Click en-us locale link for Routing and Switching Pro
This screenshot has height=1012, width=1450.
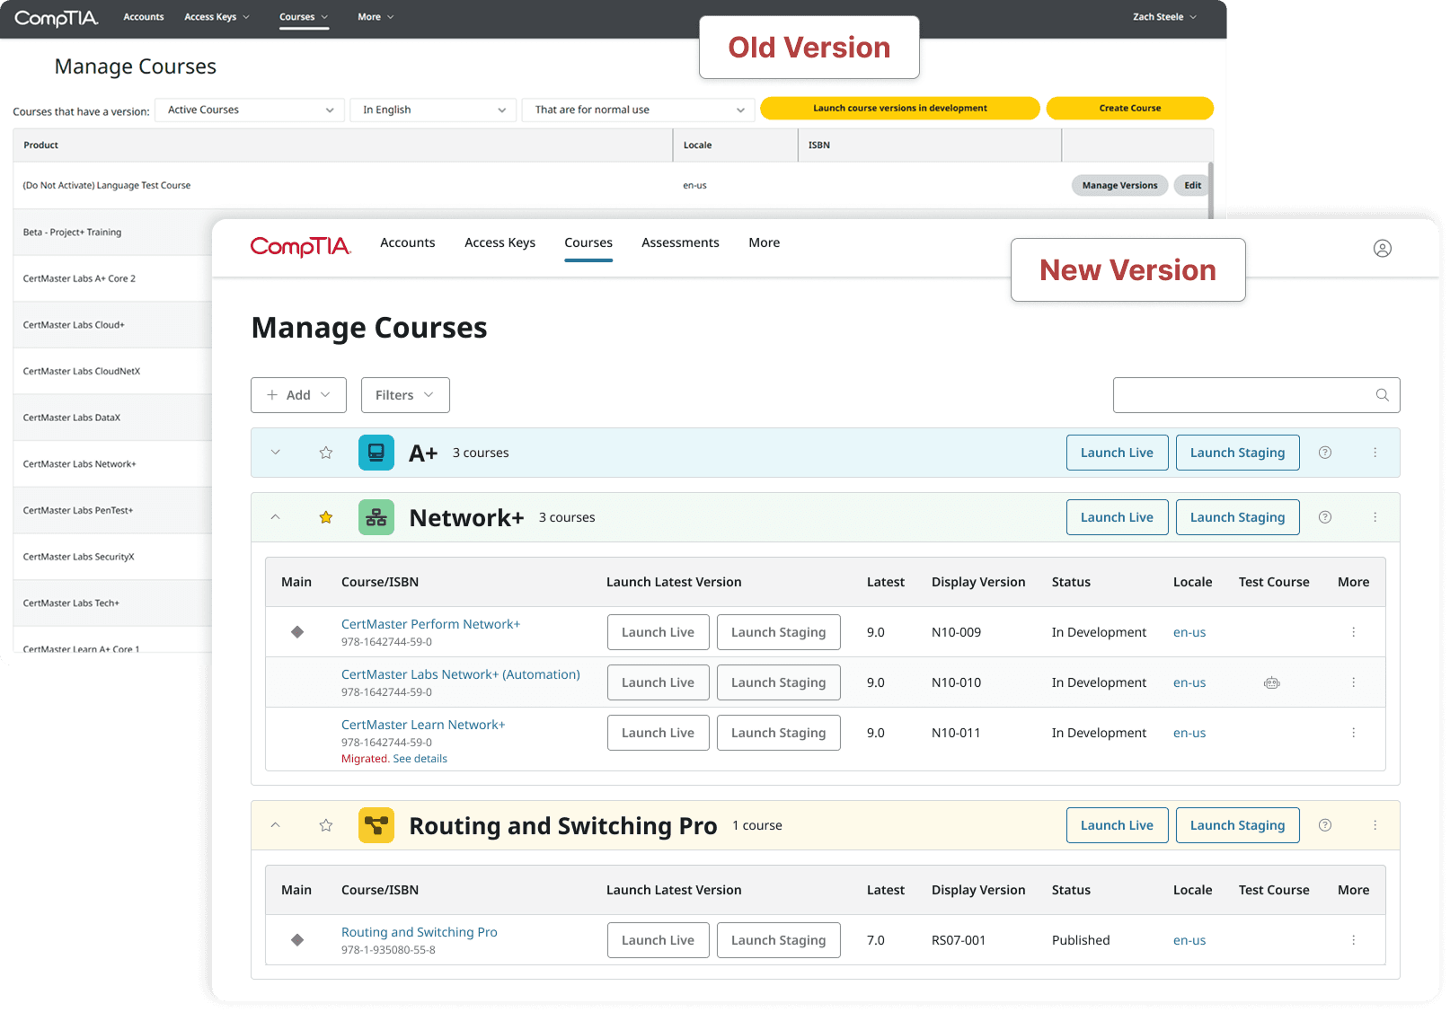1189,940
